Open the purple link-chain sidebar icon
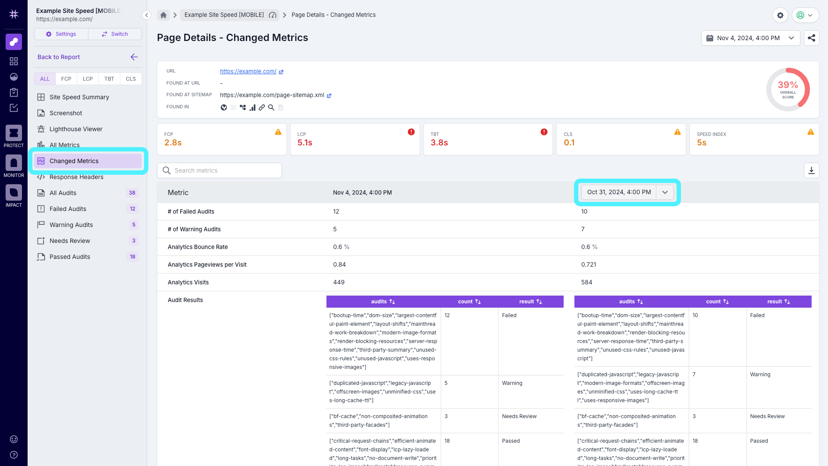 tap(14, 42)
